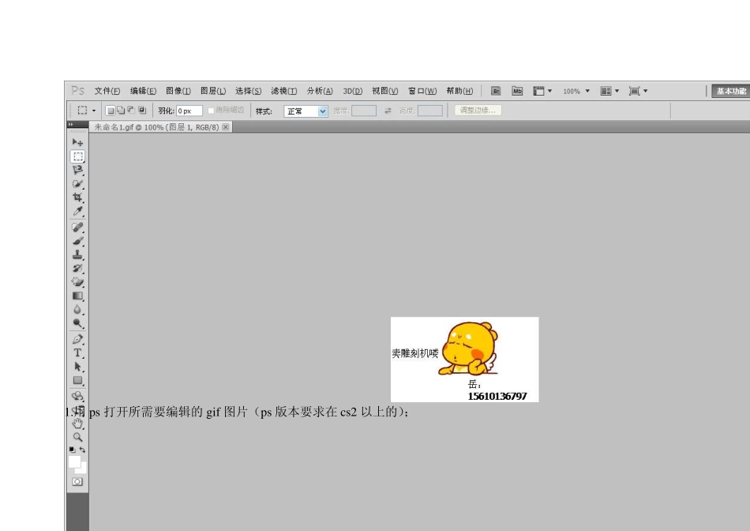
Task: Swap foreground and background colors
Action: (83, 450)
